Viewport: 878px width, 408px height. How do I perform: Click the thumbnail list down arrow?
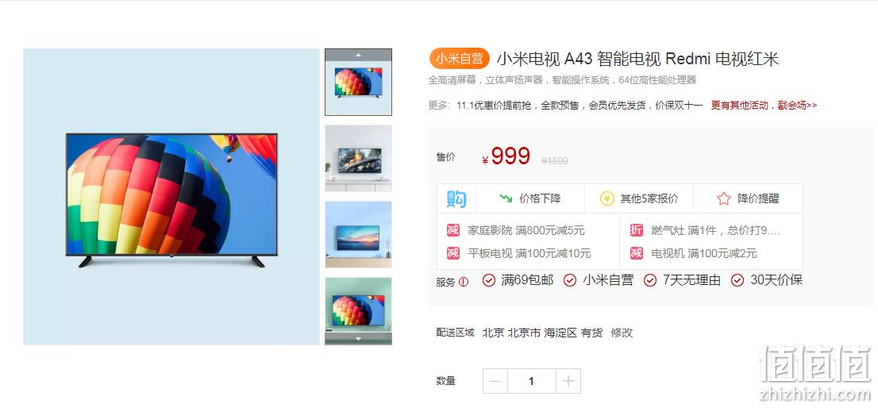[358, 339]
